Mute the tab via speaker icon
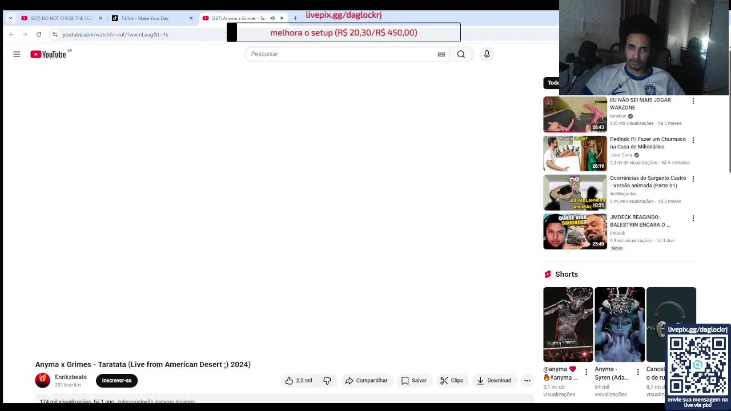 point(272,18)
